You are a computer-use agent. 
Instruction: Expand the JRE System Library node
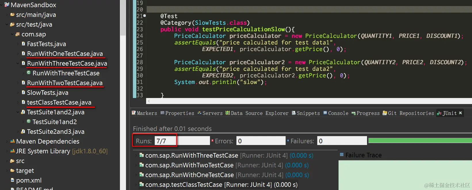click(7, 151)
